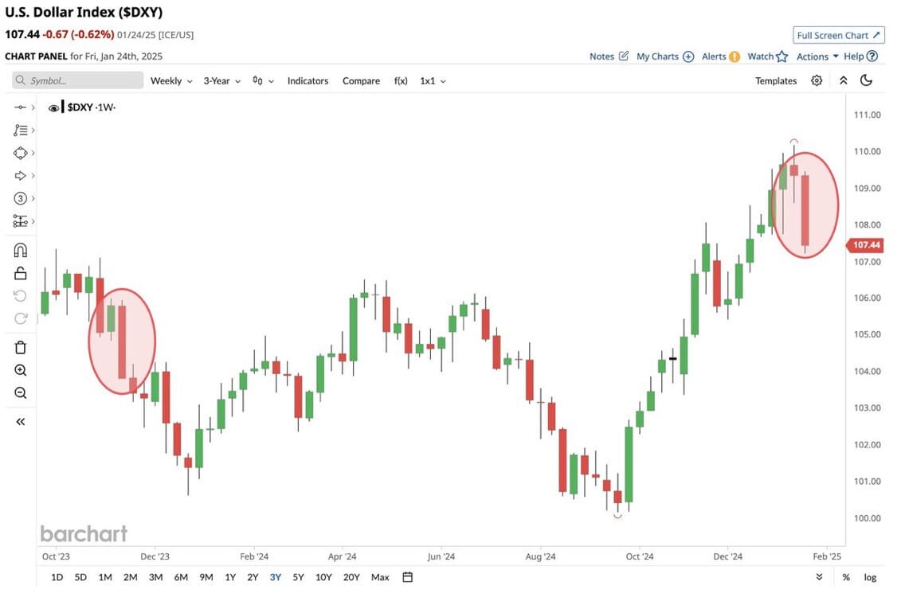
Task: Select the 1Y time range tab
Action: coord(230,577)
